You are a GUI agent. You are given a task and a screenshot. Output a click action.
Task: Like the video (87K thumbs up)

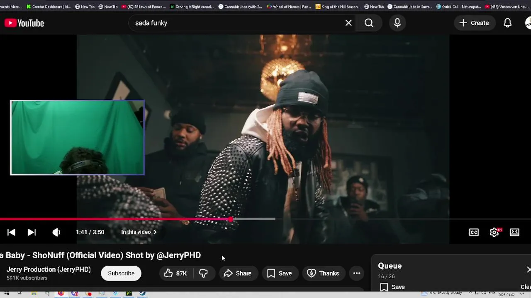pyautogui.click(x=175, y=273)
